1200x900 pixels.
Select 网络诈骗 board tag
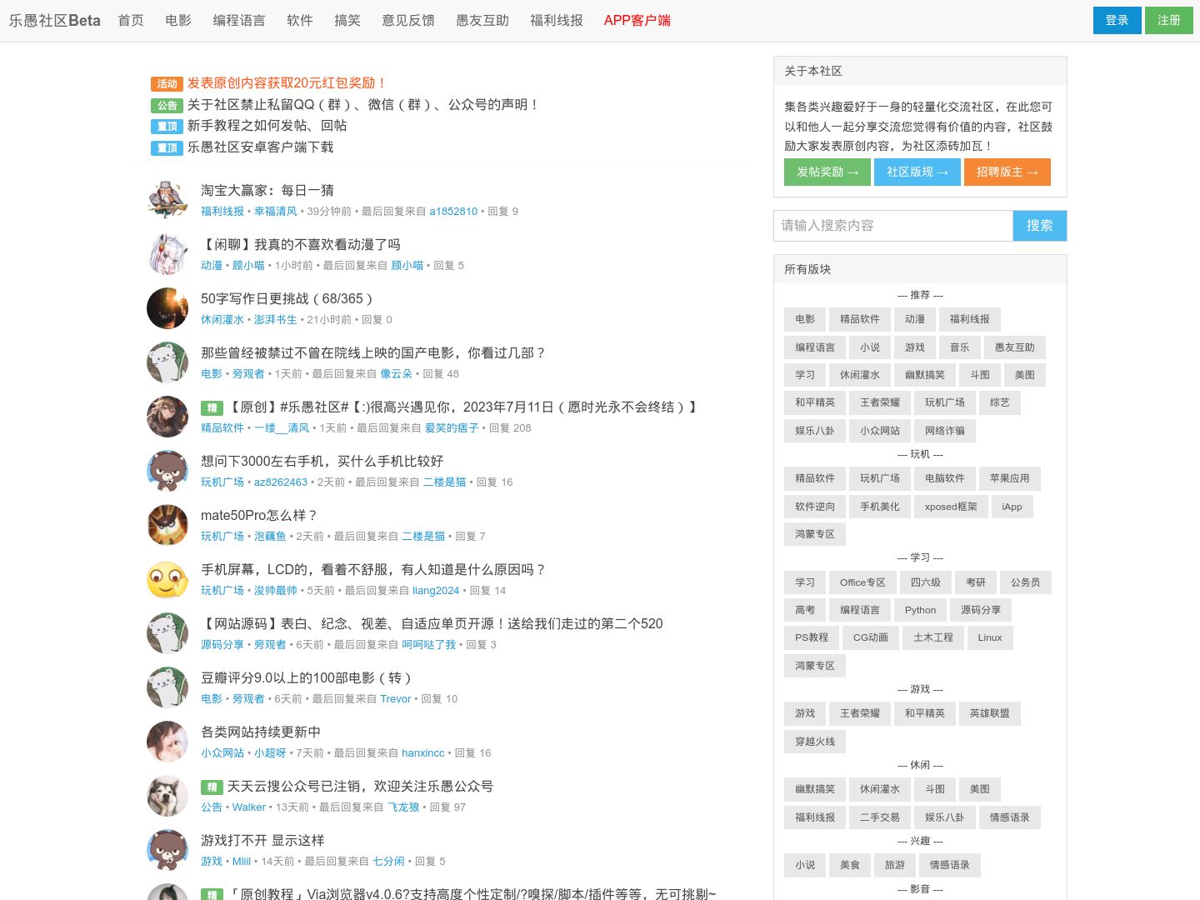pyautogui.click(x=945, y=431)
